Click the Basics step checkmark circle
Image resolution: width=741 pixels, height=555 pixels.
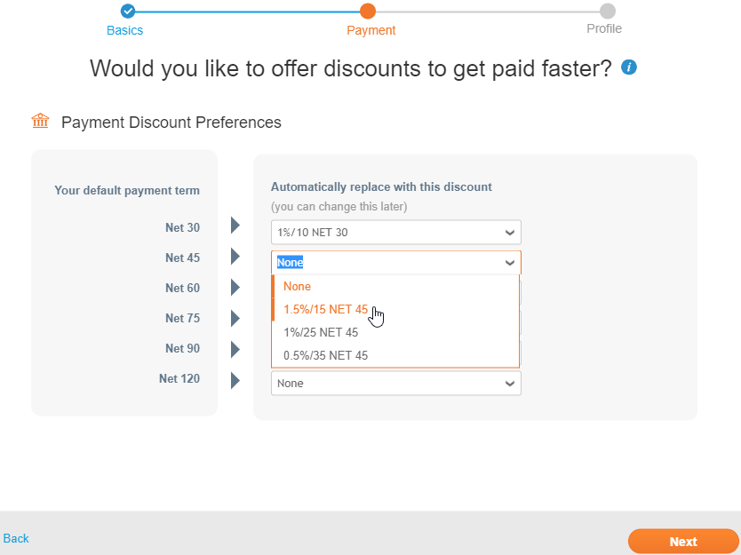128,11
